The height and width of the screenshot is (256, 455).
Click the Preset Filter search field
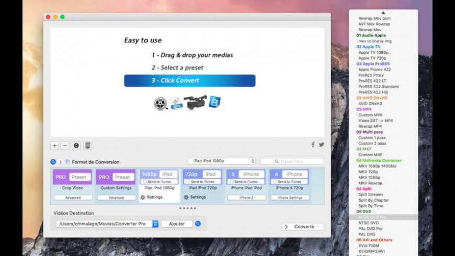[x=292, y=161]
